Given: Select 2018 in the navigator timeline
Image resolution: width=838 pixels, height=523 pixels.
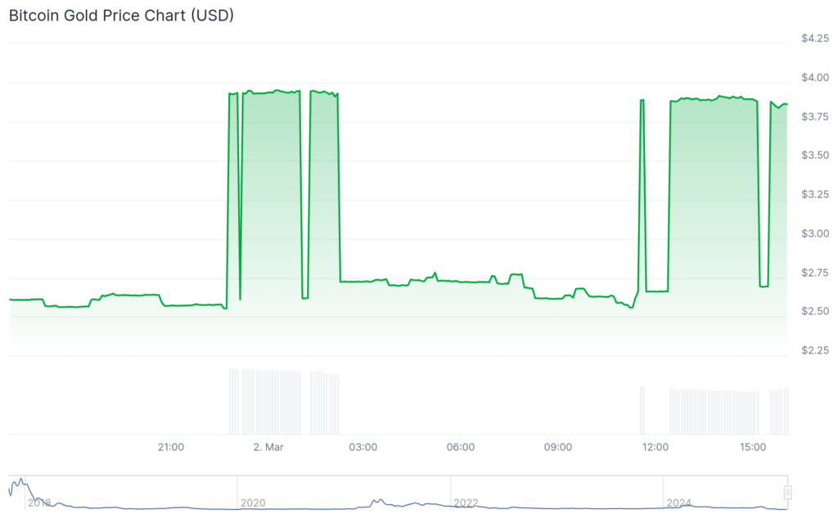Looking at the screenshot, I should coord(39,503).
